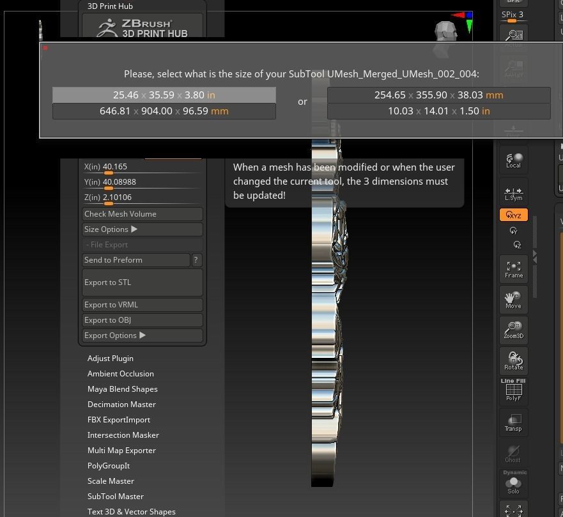Open the Maya Blend Shapes plugin menu
The height and width of the screenshot is (517, 563).
click(123, 389)
